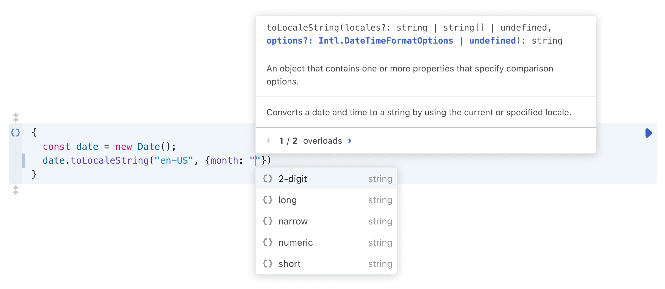Pick the narrow autocomplete entry

click(x=293, y=221)
